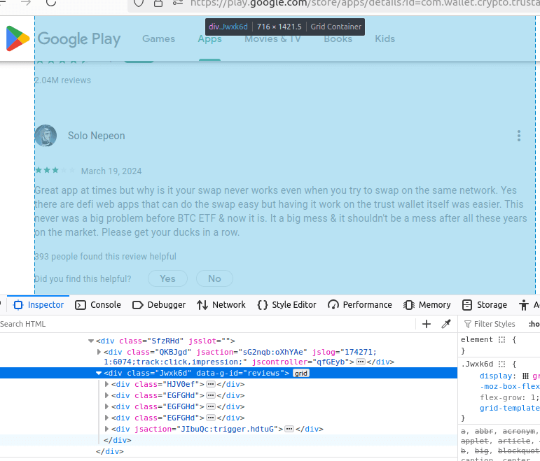Open Solo Nepeon's profile avatar
The height and width of the screenshot is (461, 540).
pyautogui.click(x=46, y=136)
